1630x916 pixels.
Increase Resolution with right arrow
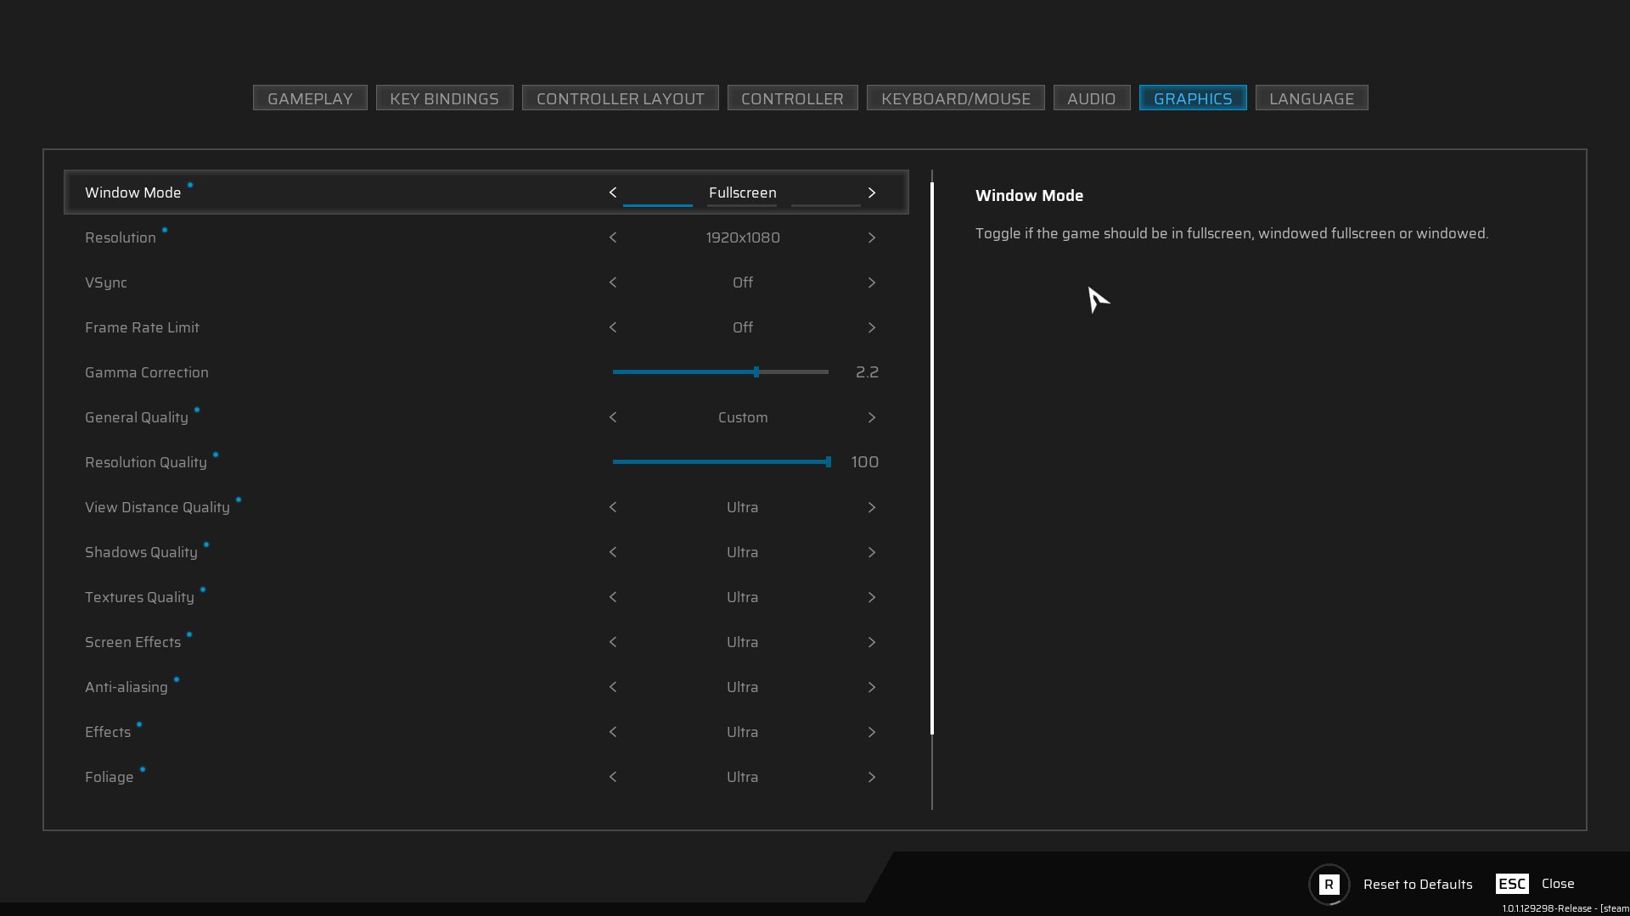point(871,237)
